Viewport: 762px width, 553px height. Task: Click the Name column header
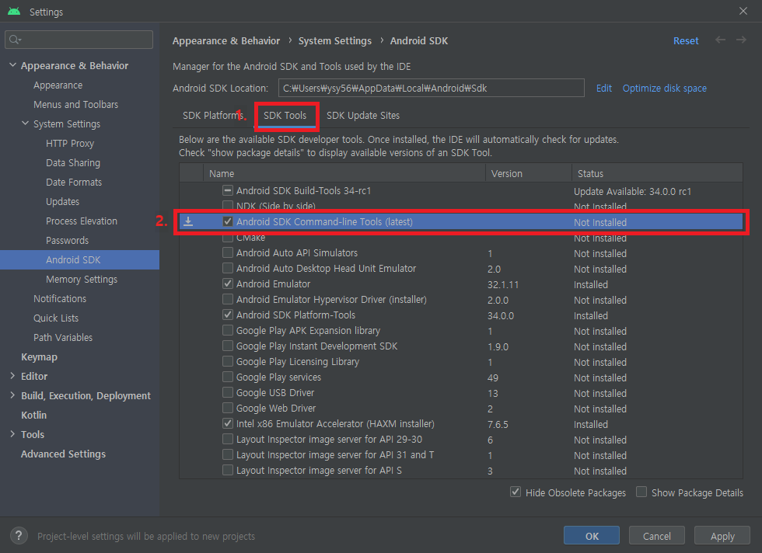tap(344, 173)
